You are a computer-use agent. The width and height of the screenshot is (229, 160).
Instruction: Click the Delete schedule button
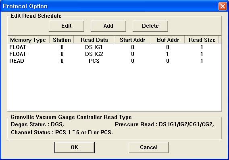[150, 26]
